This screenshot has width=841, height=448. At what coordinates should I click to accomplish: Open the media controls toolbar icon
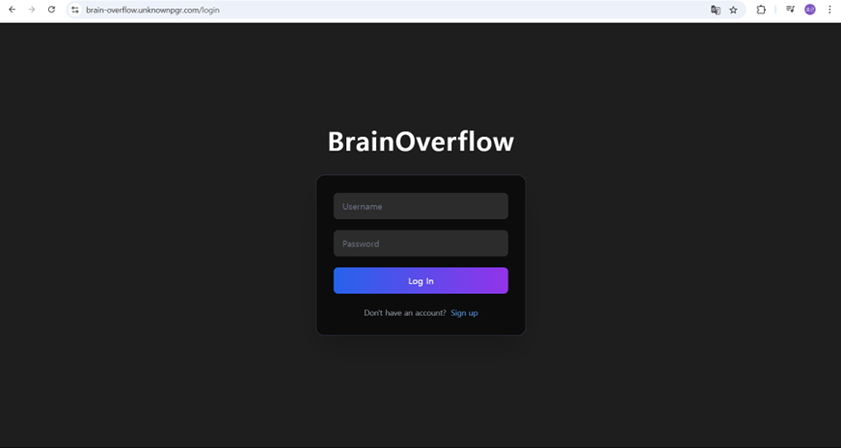pos(790,10)
